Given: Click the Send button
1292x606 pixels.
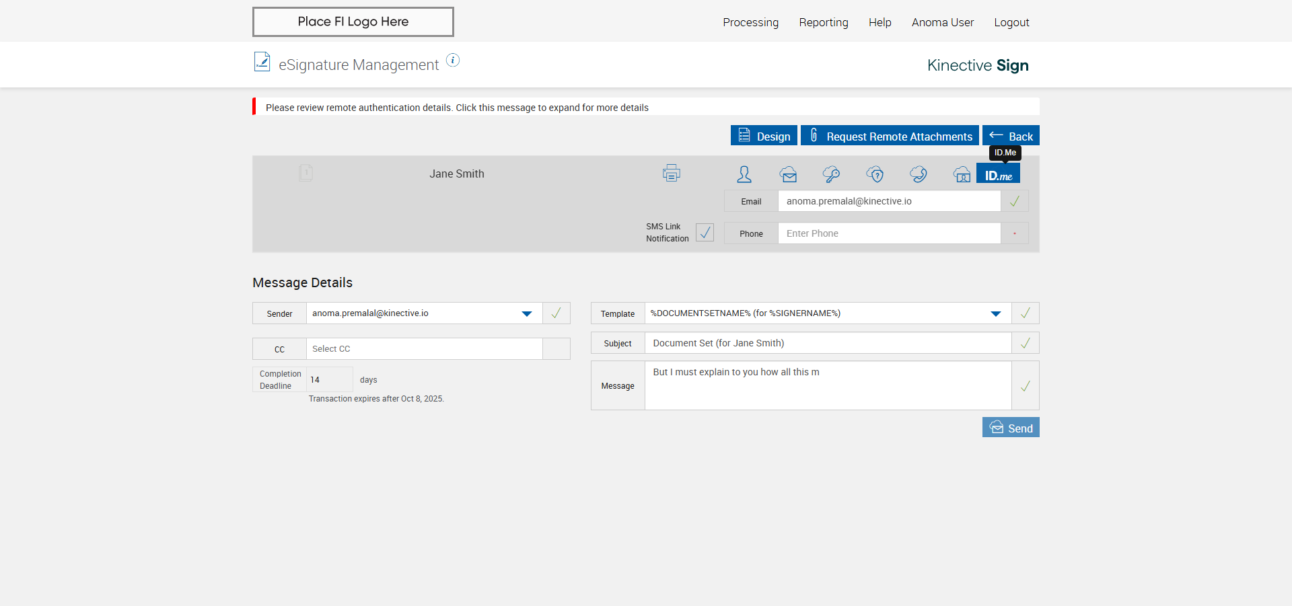Looking at the screenshot, I should tap(1011, 428).
